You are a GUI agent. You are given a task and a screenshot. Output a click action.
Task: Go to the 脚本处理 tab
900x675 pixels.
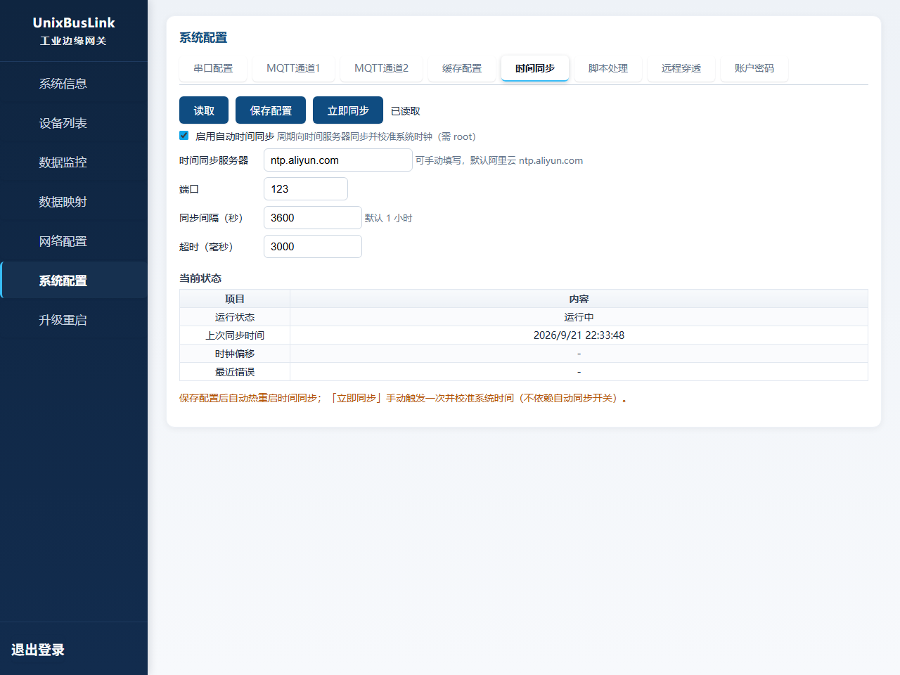tap(608, 68)
